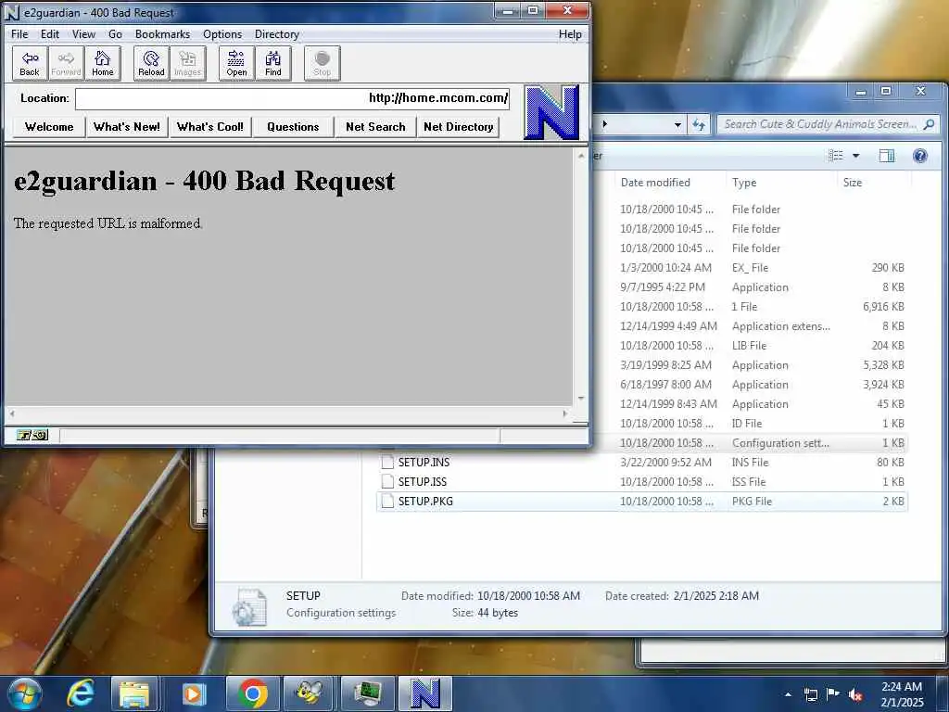Select the Configuration settings file row
This screenshot has width=949, height=712.
(749, 443)
